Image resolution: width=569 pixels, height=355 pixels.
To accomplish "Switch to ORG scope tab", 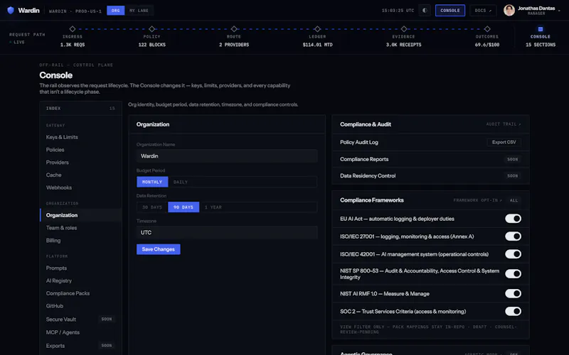I will point(115,11).
